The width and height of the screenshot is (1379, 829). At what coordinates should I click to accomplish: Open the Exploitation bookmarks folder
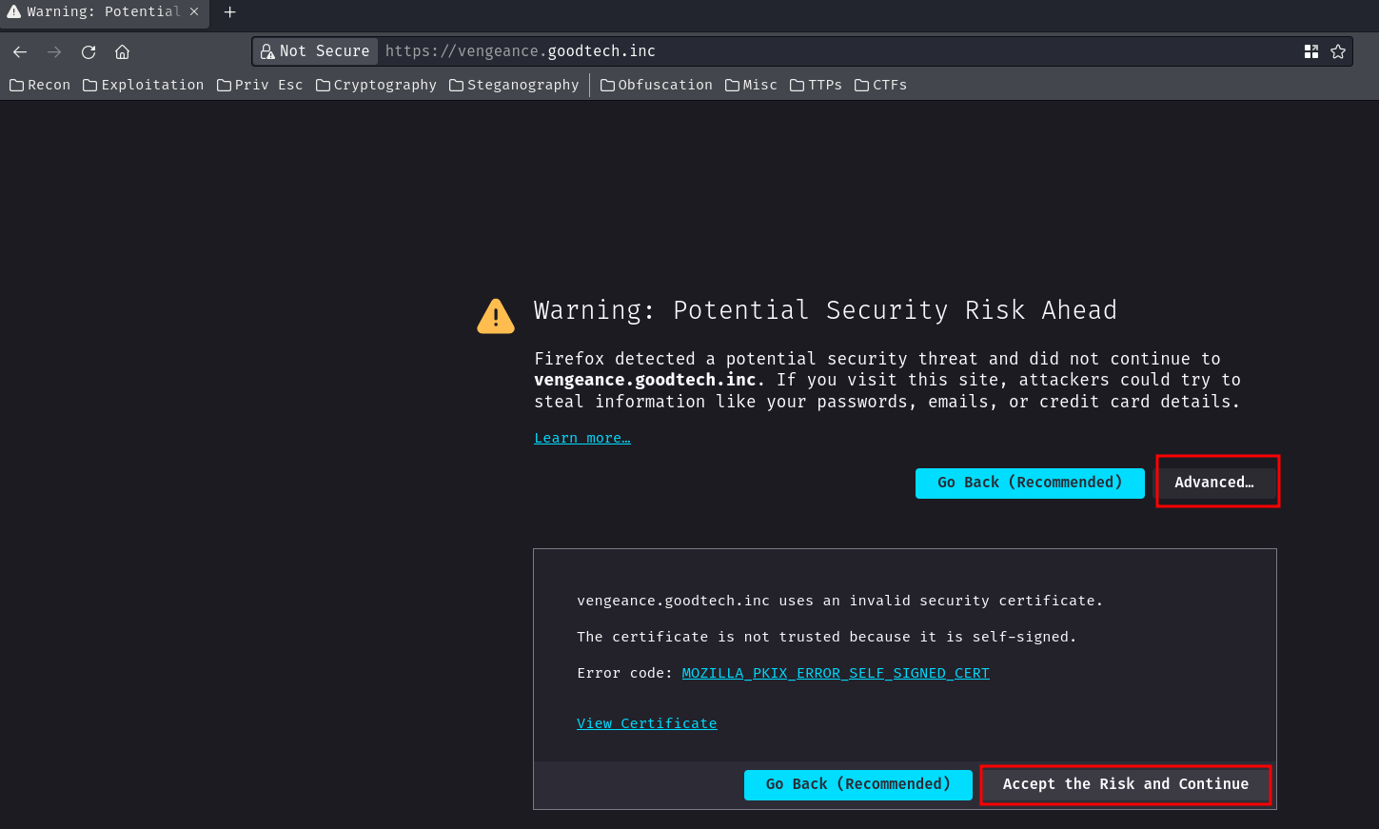click(x=144, y=85)
